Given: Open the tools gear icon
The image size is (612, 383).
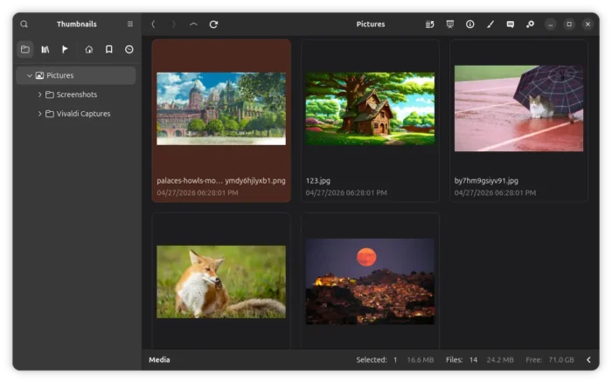Looking at the screenshot, I should click(530, 24).
